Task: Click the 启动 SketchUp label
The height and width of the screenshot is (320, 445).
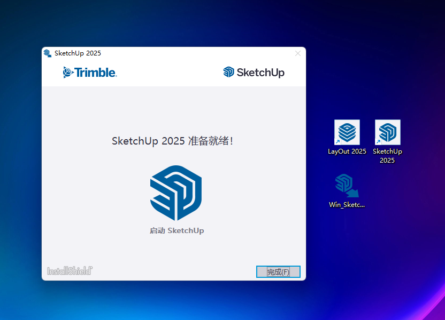Action: (177, 231)
